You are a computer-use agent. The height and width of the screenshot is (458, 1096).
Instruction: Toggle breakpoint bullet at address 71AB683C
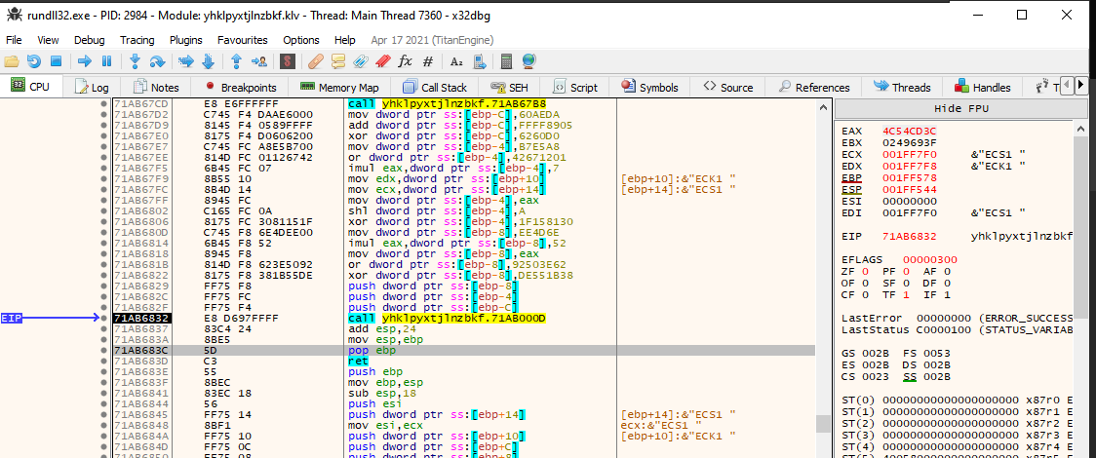104,350
